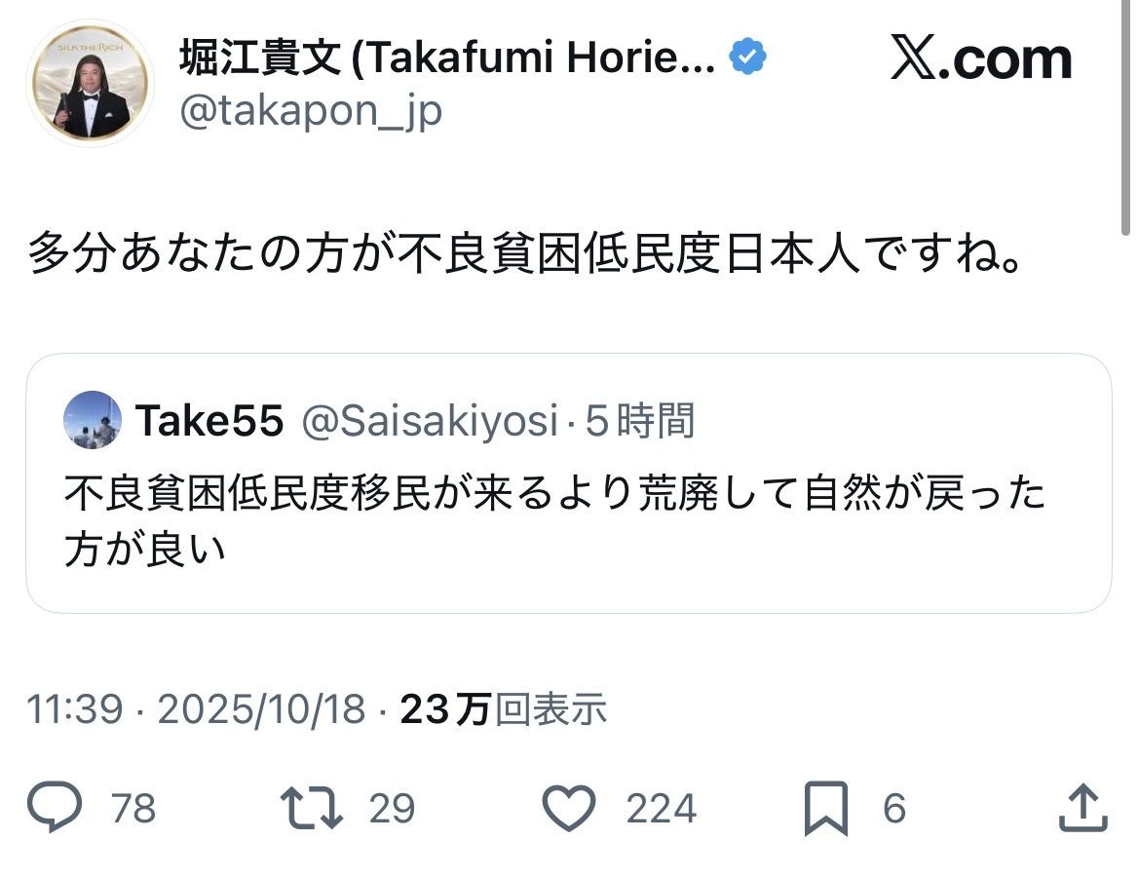This screenshot has width=1139, height=877.
Task: Open Take55's small avatar
Action: (x=93, y=420)
